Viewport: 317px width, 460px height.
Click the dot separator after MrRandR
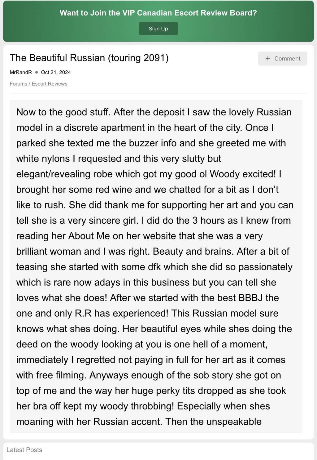pyautogui.click(x=37, y=72)
